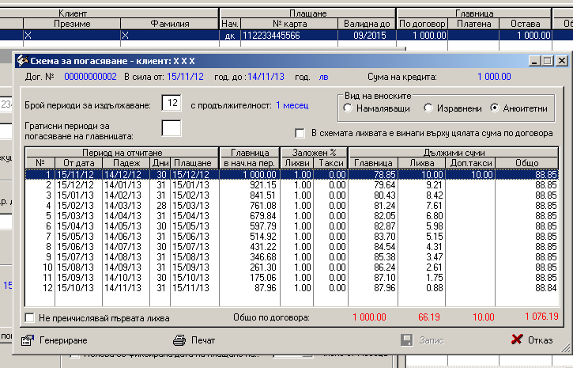Click the dialog title bar app icon

click(x=22, y=60)
